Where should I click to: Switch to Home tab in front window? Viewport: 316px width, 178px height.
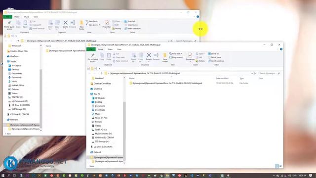click(100, 49)
